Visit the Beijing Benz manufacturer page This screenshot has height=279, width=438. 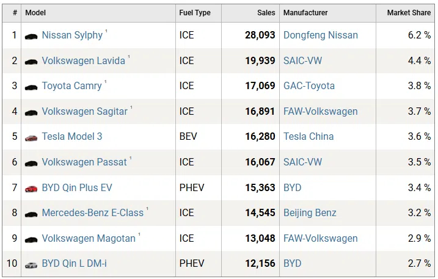point(310,213)
